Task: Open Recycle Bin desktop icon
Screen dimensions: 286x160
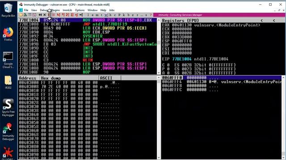Action: [x=8, y=10]
